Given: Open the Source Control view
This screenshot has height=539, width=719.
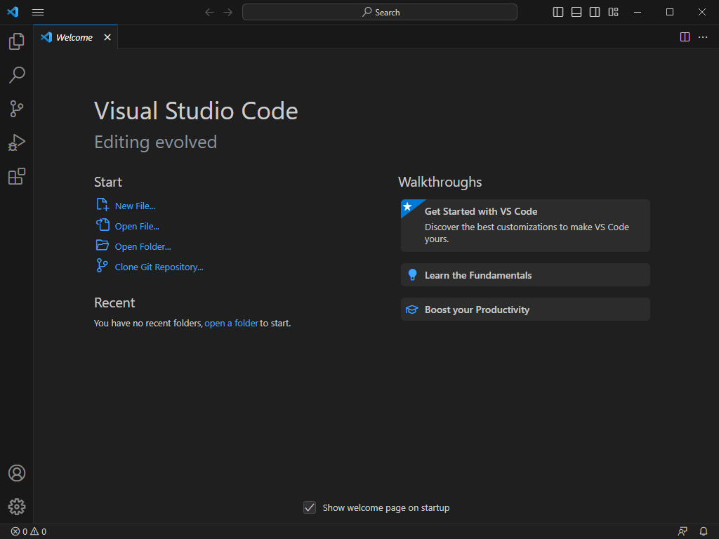Looking at the screenshot, I should [x=17, y=109].
